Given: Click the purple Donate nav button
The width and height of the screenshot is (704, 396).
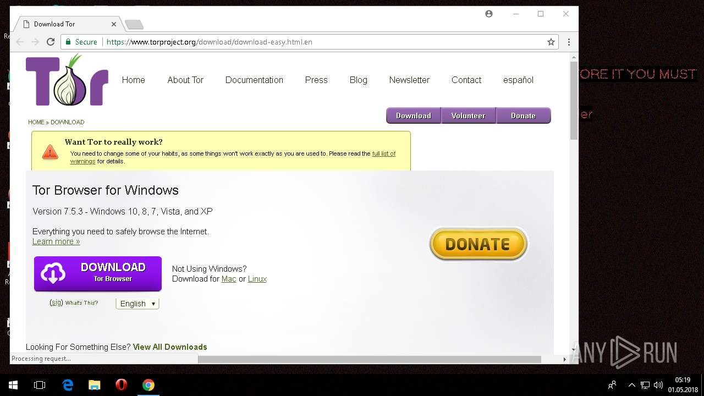Looking at the screenshot, I should [523, 116].
